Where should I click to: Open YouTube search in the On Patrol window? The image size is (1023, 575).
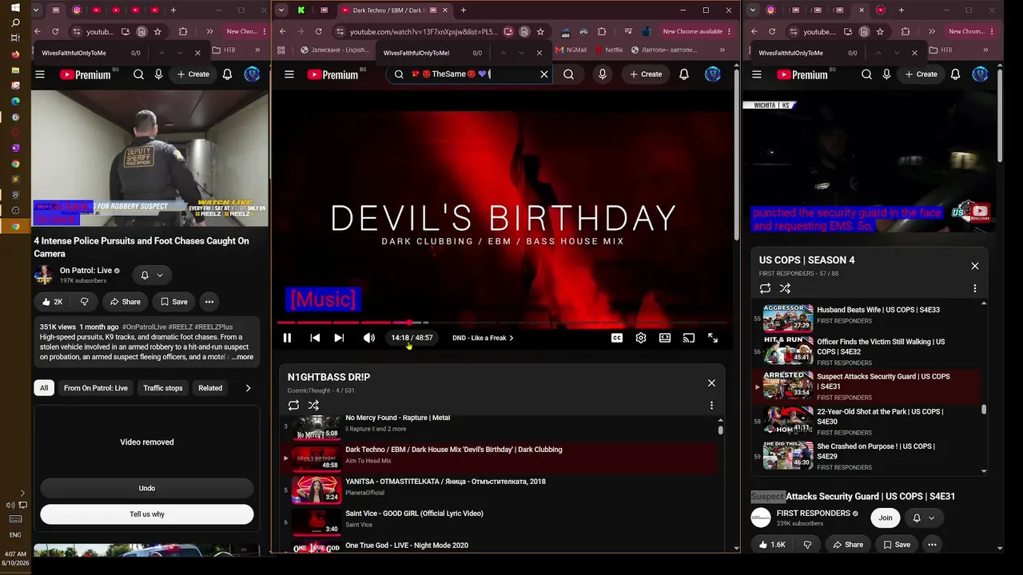pyautogui.click(x=138, y=74)
